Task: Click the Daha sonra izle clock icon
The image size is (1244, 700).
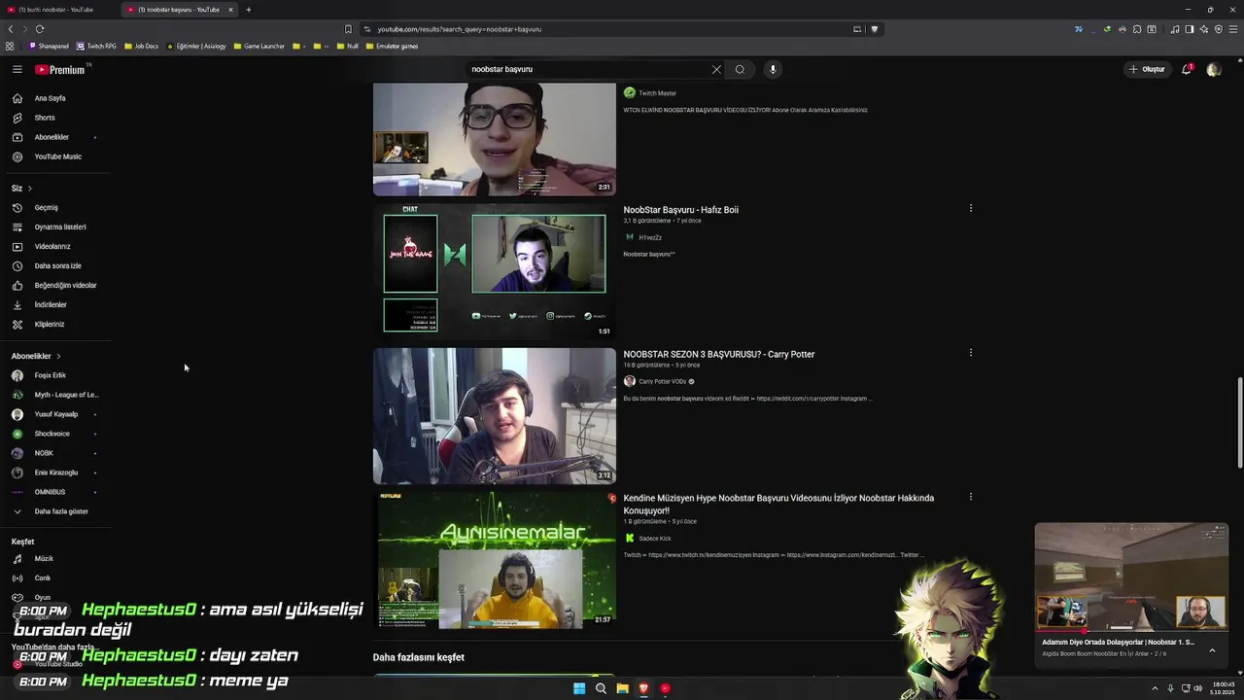Action: click(17, 265)
